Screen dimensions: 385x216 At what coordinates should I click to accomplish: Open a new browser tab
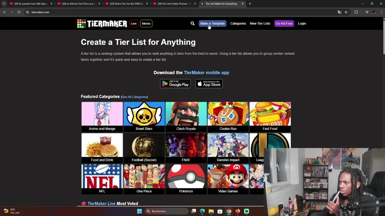coord(250,4)
